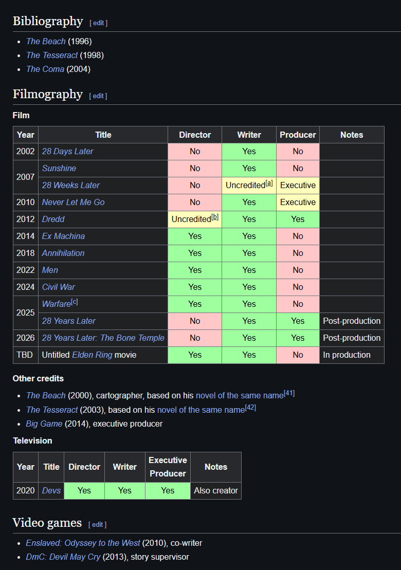This screenshot has height=570, width=401.
Task: Open 28 Weeks Later film link
Action: click(x=70, y=185)
